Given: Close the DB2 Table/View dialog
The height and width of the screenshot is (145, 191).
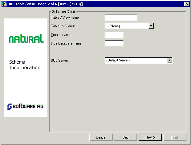Looking at the screenshot, I should (186, 4).
